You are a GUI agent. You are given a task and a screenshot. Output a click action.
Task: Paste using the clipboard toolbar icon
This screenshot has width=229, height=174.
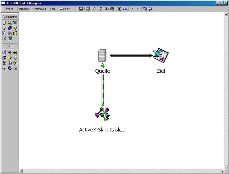pos(112,9)
